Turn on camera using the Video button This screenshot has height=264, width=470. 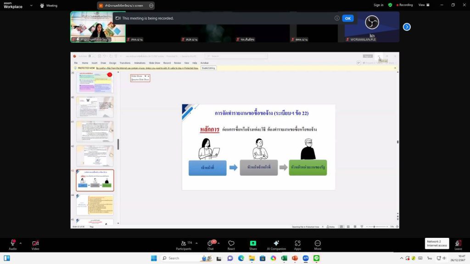(35, 243)
